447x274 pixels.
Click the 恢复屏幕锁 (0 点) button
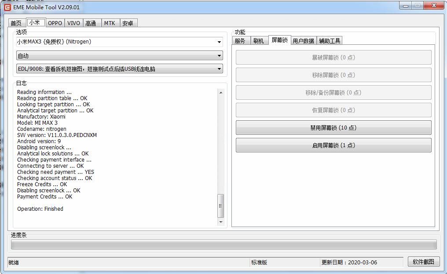click(333, 110)
